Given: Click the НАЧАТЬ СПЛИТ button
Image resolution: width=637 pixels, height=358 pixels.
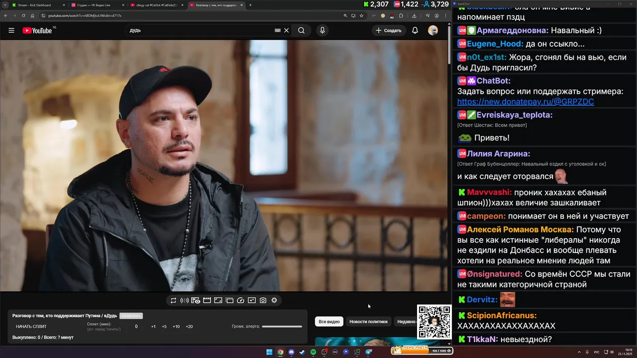Looking at the screenshot, I should click(x=31, y=327).
